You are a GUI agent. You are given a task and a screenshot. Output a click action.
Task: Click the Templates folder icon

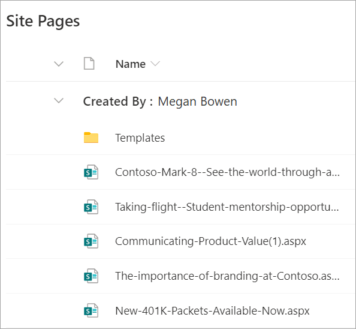(91, 137)
